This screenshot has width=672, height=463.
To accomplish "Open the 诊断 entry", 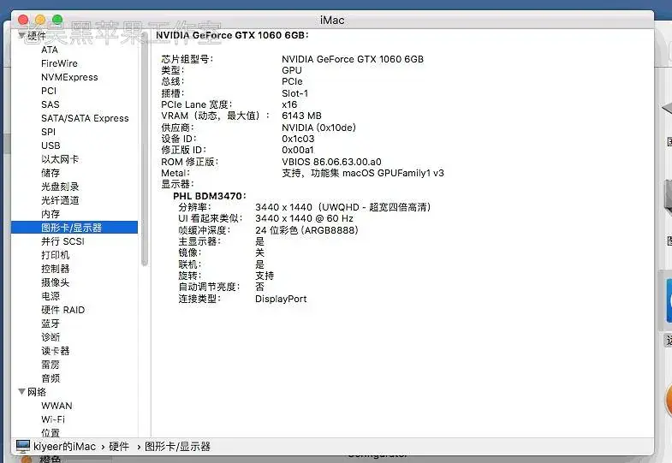I will tap(51, 337).
